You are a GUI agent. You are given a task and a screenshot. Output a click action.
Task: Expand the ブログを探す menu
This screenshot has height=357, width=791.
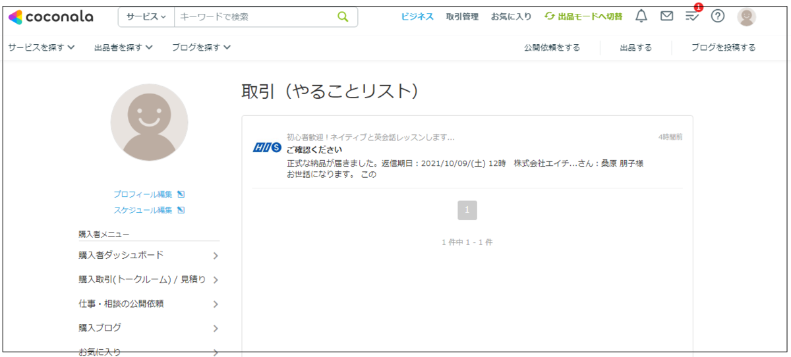[x=201, y=47]
